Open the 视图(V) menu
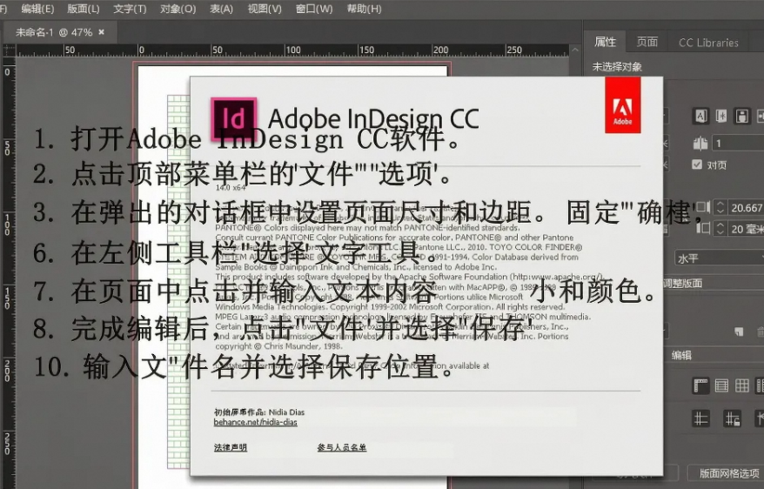764x489 pixels. [265, 9]
